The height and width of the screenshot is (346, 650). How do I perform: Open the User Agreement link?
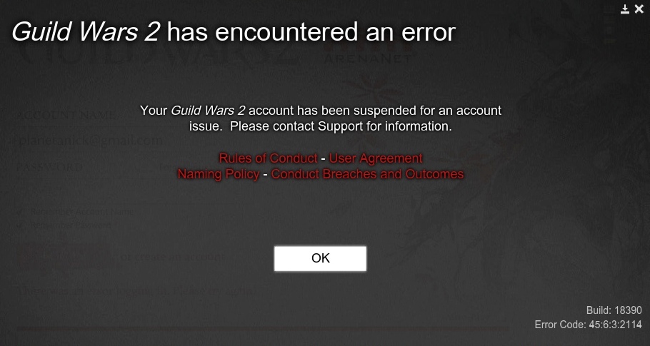[376, 158]
